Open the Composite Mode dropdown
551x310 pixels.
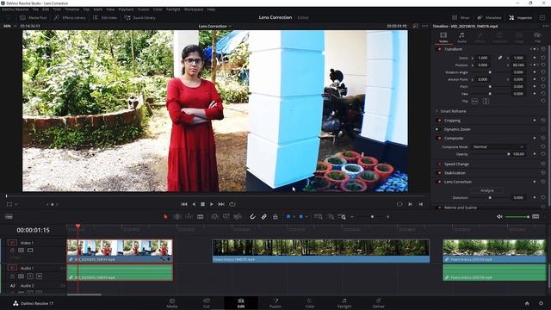click(498, 147)
